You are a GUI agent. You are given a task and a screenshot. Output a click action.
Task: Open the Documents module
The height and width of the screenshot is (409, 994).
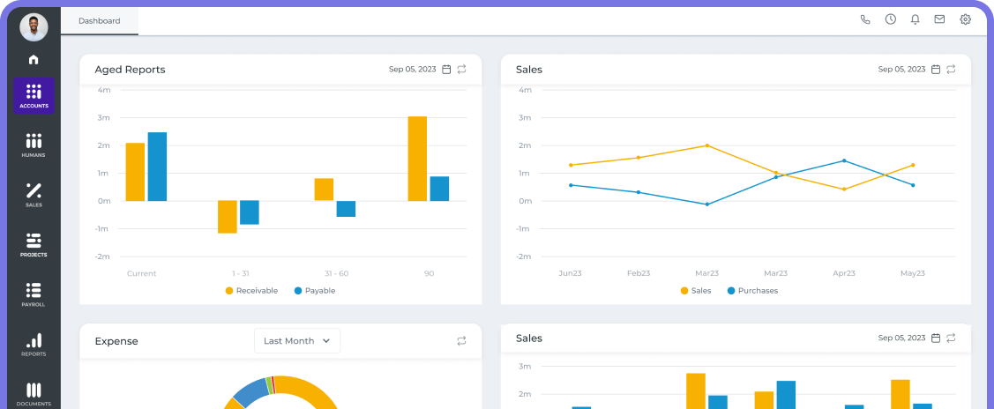(34, 394)
